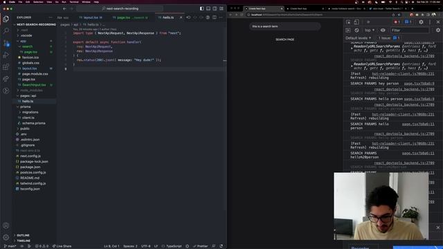Screen dimensions: 443x249
Task: Clear the console in DevTools
Action: pos(357,30)
